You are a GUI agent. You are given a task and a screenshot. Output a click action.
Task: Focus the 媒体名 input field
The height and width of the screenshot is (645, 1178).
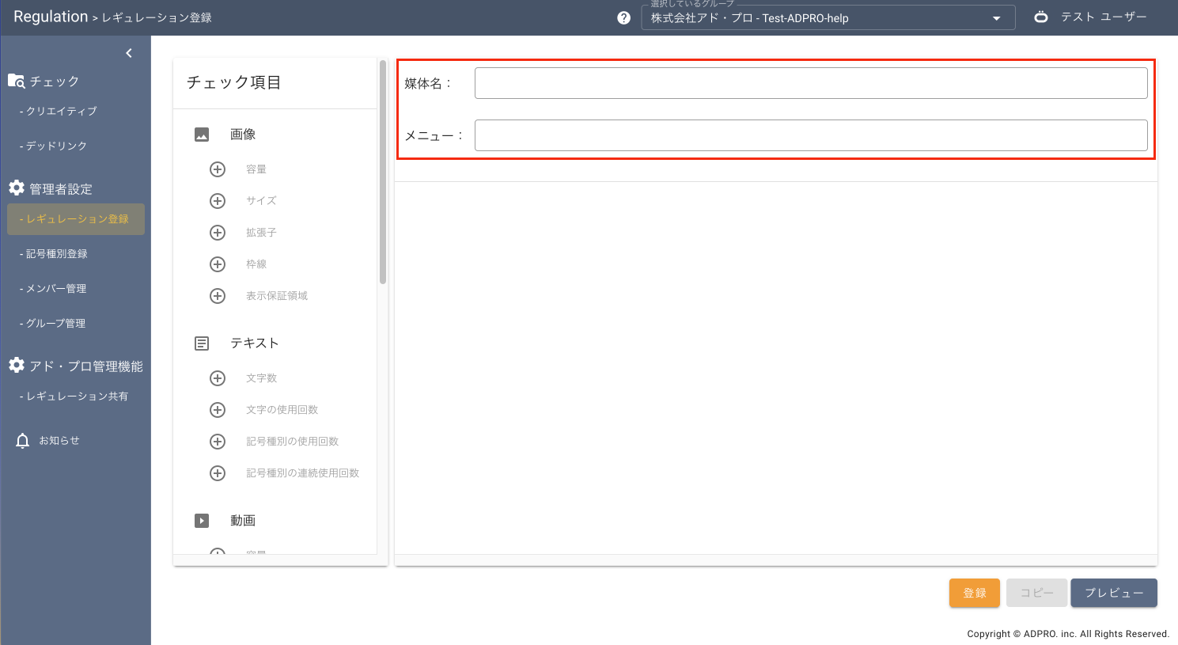click(810, 83)
